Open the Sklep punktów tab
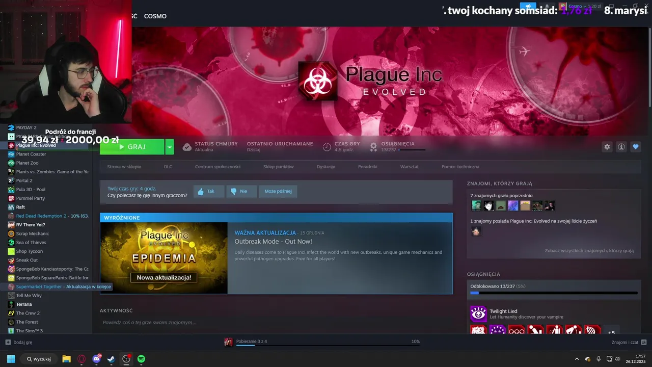 coord(278,167)
